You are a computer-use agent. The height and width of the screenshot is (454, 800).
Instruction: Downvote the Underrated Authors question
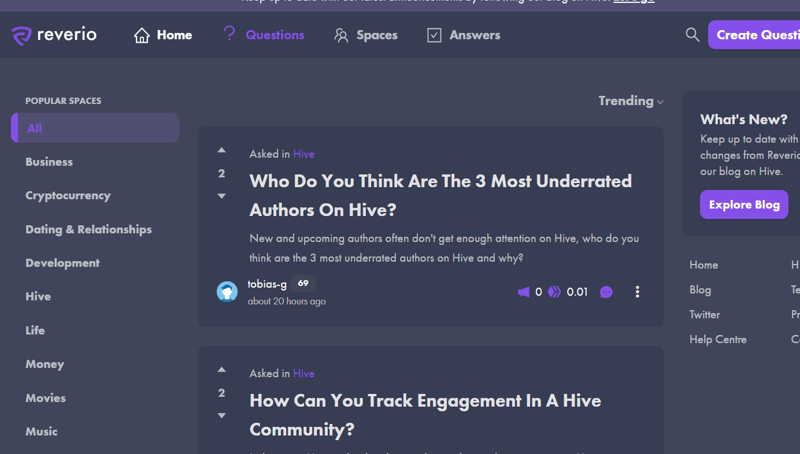221,196
